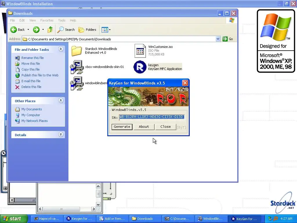Image resolution: width=297 pixels, height=223 pixels.
Task: Click the system tray clock 4:27 AM
Action: pyautogui.click(x=286, y=219)
